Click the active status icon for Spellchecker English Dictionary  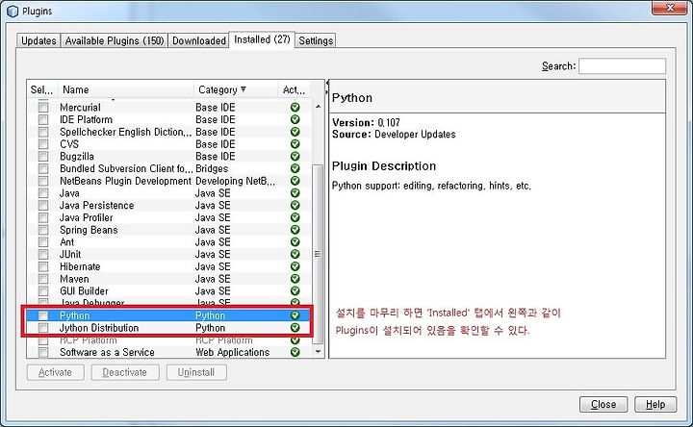point(295,132)
